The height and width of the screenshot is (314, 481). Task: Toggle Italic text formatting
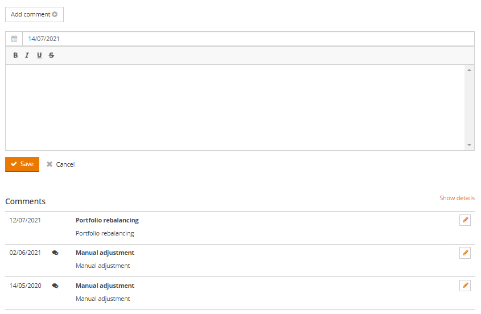(x=27, y=56)
